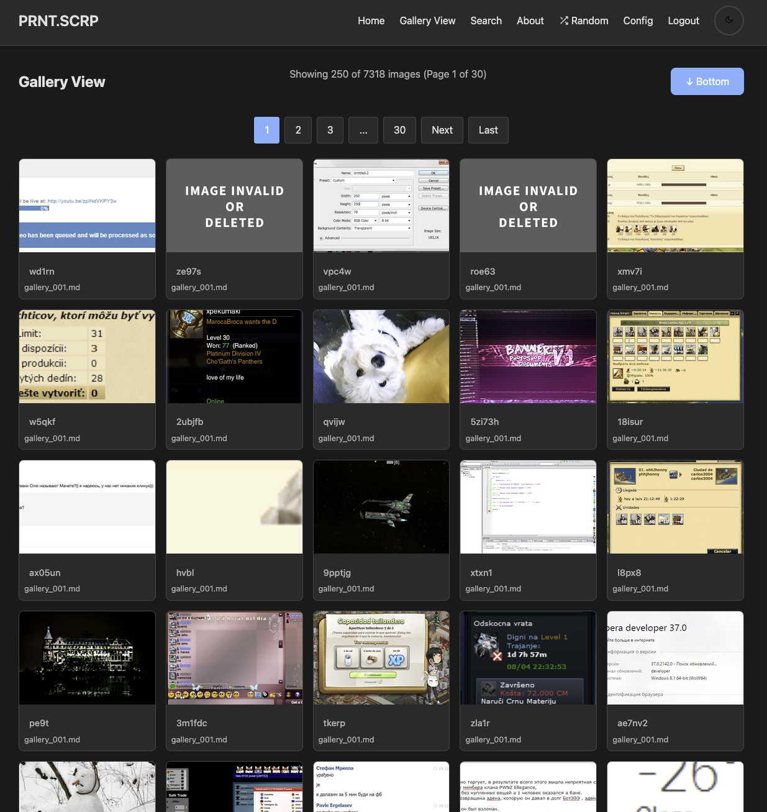Click gallery_001.md under l8px8
The height and width of the screenshot is (812, 767).
pos(640,588)
